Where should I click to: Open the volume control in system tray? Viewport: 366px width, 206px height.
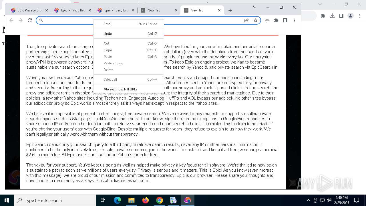pyautogui.click(x=329, y=200)
